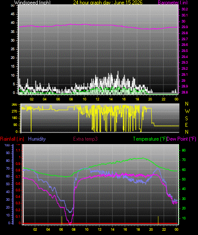Click the windspeed axis value 25

coord(13,49)
